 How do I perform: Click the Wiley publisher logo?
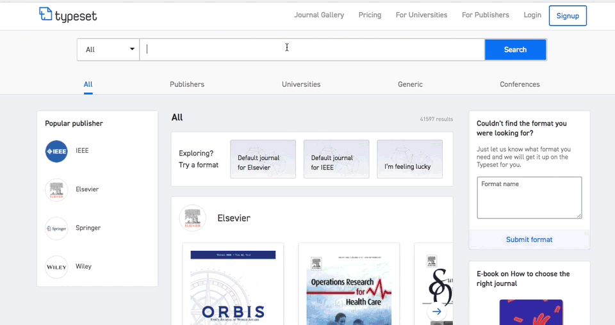coord(56,267)
